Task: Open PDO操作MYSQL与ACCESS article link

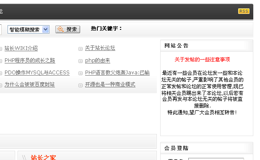Action: 37,73
